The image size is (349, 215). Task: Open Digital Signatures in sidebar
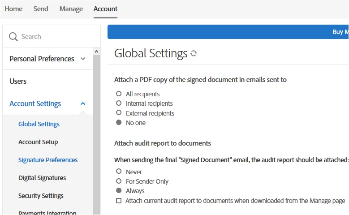(x=42, y=178)
